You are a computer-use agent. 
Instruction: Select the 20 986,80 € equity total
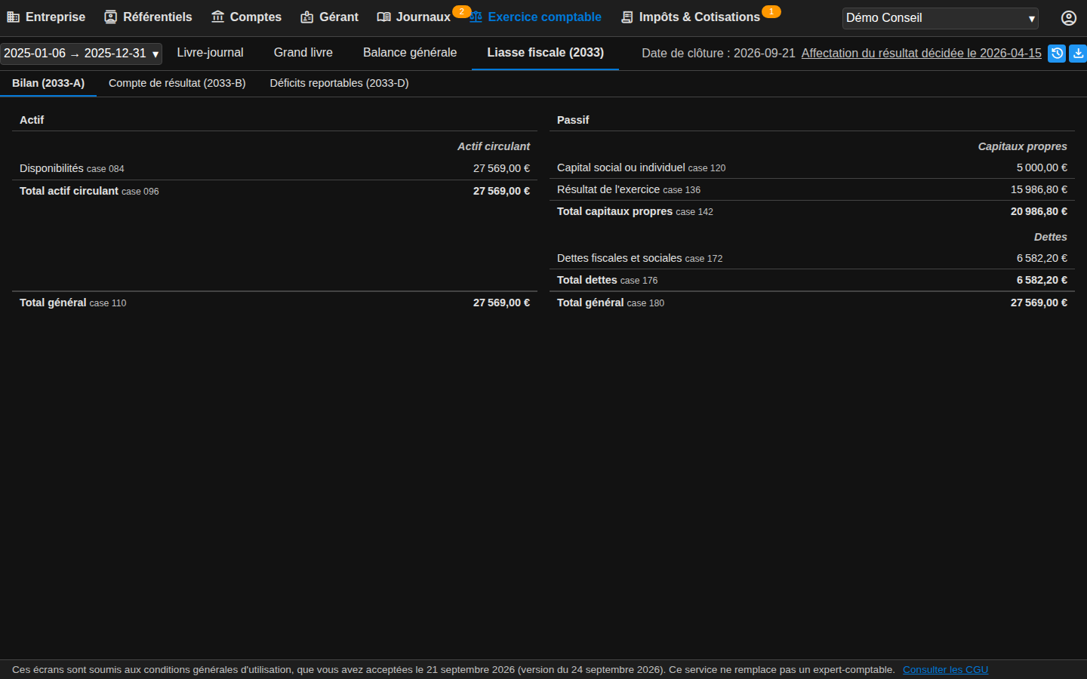tap(1039, 211)
